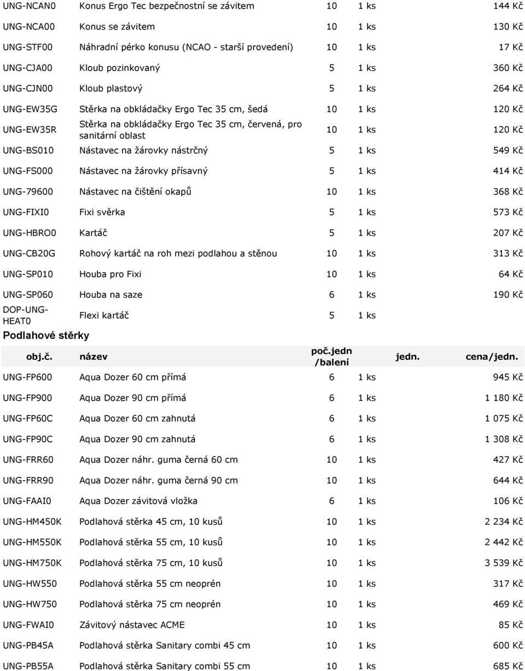
Task: Click product code UNG-PB55A
Action: [x=28, y=666]
